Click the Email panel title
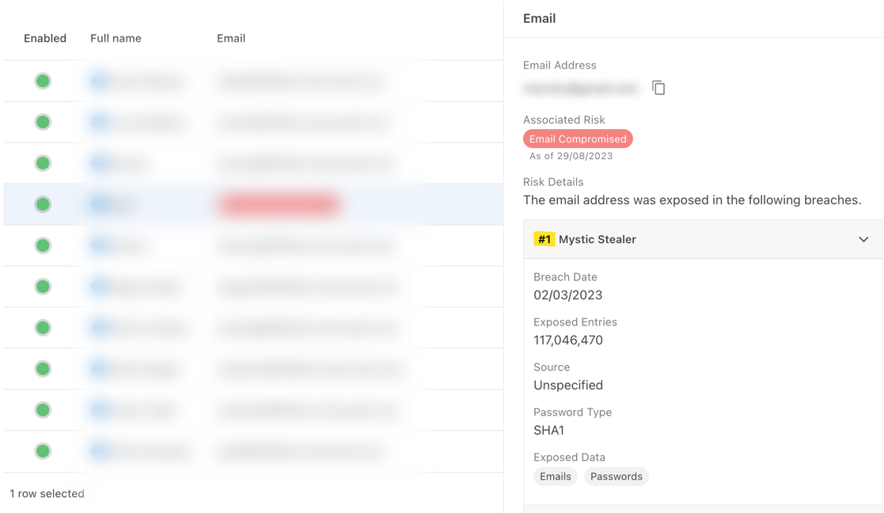The image size is (884, 513). tap(539, 18)
